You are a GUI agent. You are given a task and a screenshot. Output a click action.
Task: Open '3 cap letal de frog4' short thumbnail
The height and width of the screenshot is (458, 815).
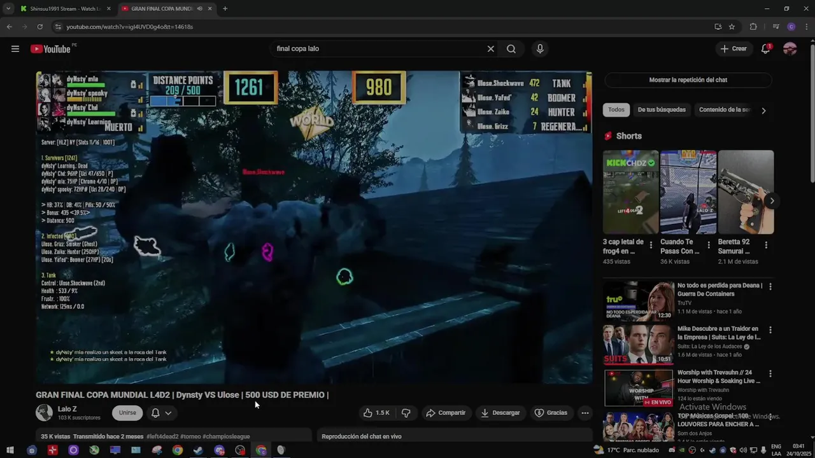pyautogui.click(x=630, y=192)
